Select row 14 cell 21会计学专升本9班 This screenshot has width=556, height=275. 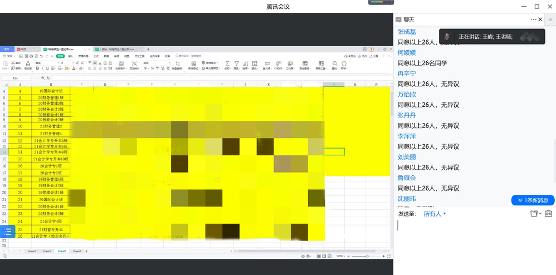[50, 152]
